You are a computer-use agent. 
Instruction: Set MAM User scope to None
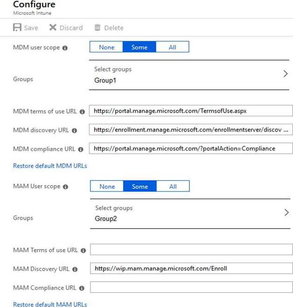tap(107, 186)
